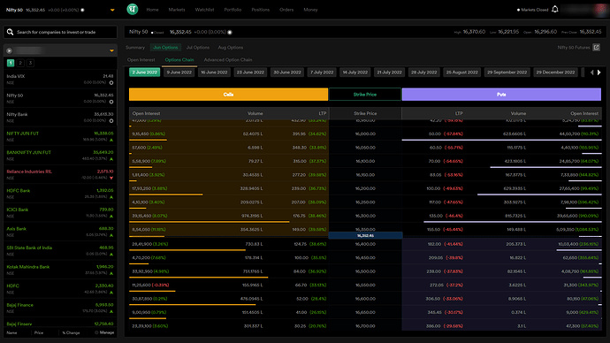Click the 16,700.00 strike price cell
610x343 pixels.
coord(365,326)
